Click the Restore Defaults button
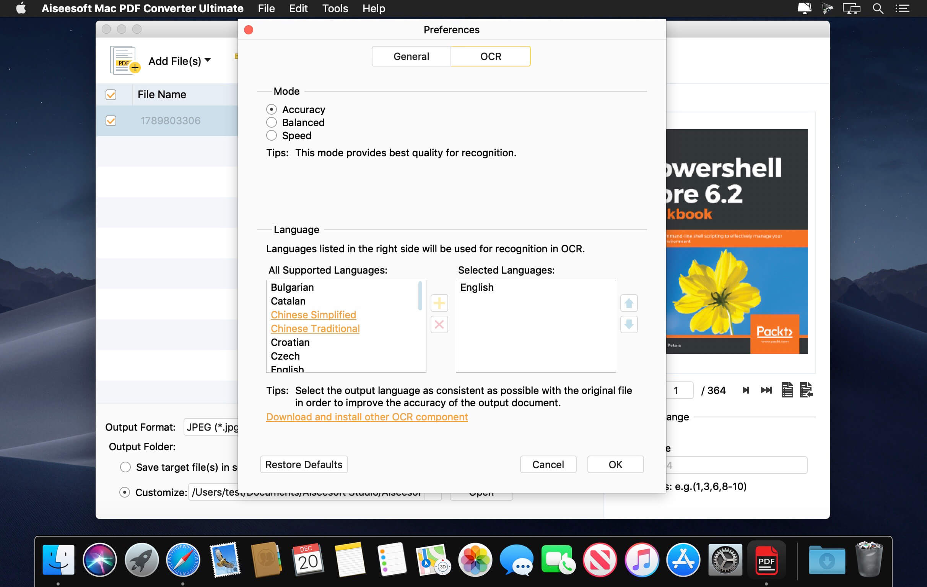Viewport: 927px width, 587px height. (x=304, y=464)
